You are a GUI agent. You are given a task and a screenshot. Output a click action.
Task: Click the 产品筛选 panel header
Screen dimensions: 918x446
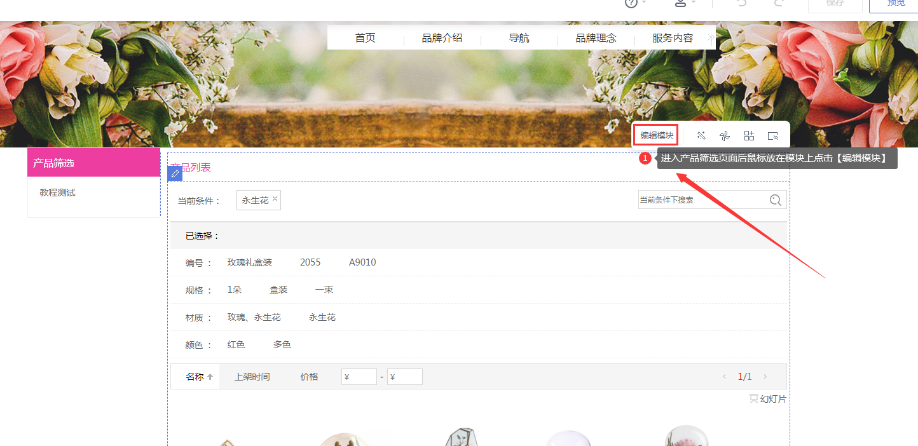94,163
